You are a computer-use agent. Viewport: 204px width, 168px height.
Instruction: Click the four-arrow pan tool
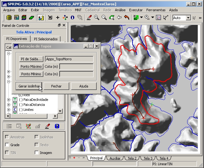tap(65, 18)
